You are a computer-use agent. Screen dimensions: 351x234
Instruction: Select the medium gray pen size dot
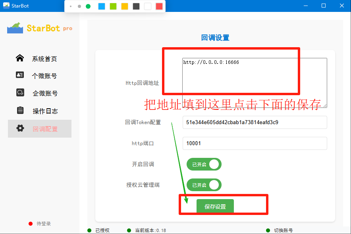point(79,6)
